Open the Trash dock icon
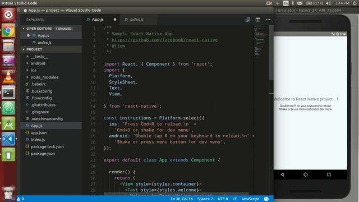Viewport: 359px width, 202px height. click(x=8, y=193)
